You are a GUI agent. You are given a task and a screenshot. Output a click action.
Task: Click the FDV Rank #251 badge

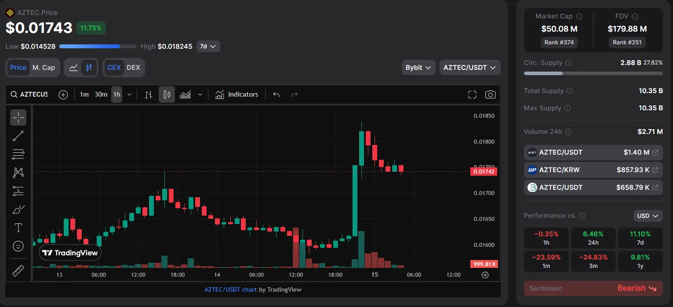[627, 42]
